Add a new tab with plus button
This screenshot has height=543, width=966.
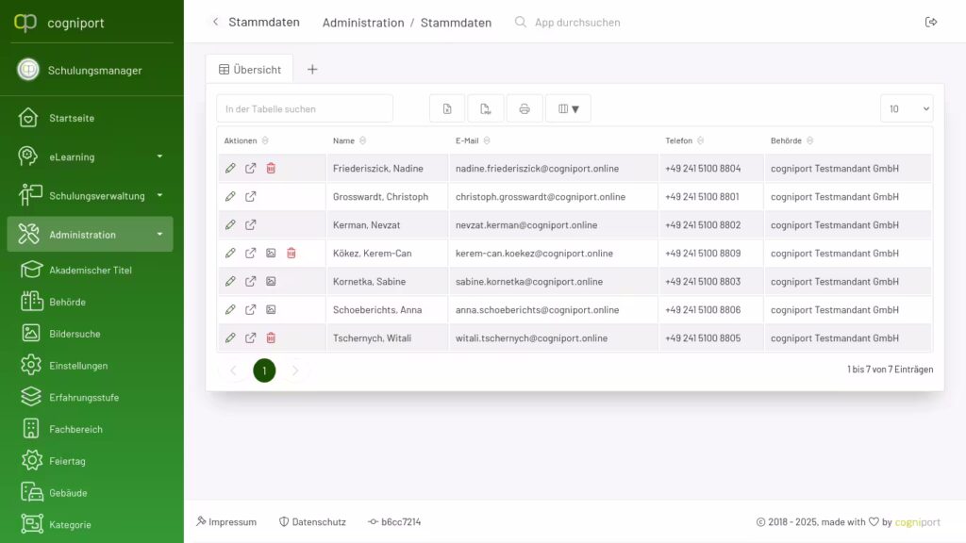312,70
